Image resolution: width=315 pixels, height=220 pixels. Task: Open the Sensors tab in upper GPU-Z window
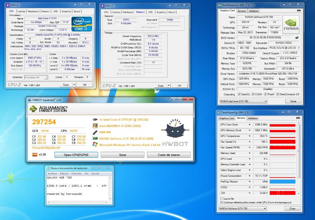coord(242,11)
